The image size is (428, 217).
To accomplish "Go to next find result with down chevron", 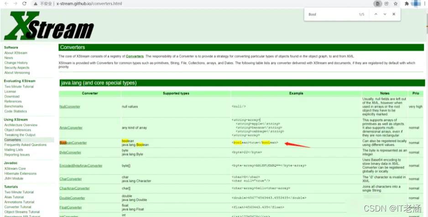I will click(385, 14).
